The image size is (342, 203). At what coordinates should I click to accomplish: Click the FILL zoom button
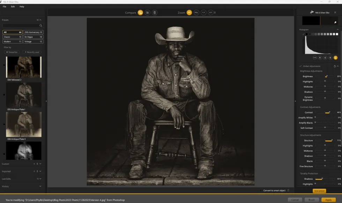(196, 13)
